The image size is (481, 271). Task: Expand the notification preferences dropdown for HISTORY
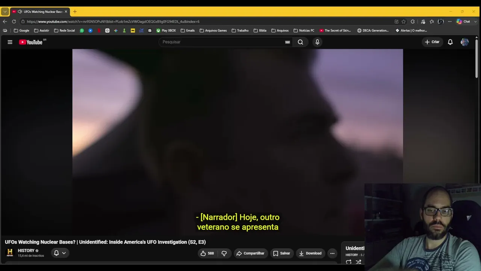click(x=64, y=253)
